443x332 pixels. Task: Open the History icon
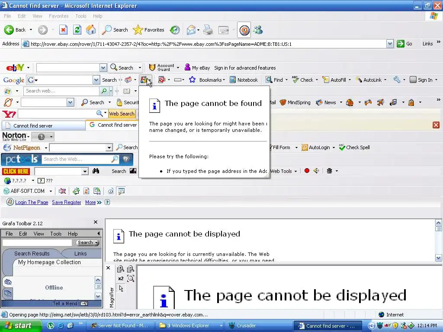point(175,30)
